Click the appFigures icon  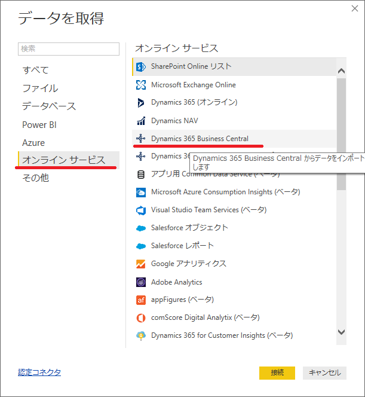point(141,300)
